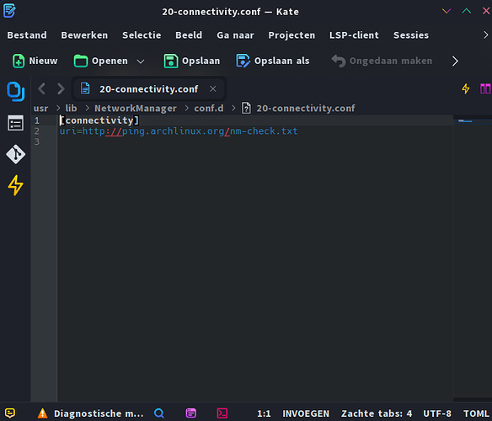Expand the Openen dropdown arrow
The width and height of the screenshot is (492, 421).
click(141, 61)
